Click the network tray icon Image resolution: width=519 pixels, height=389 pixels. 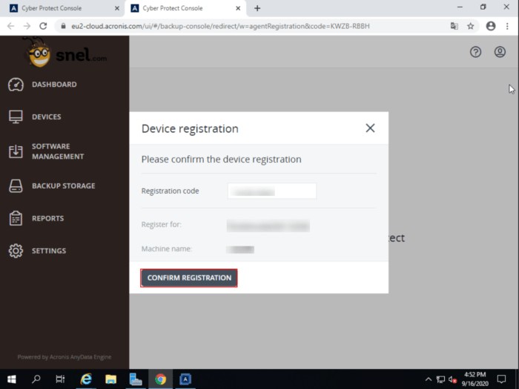pyautogui.click(x=440, y=379)
